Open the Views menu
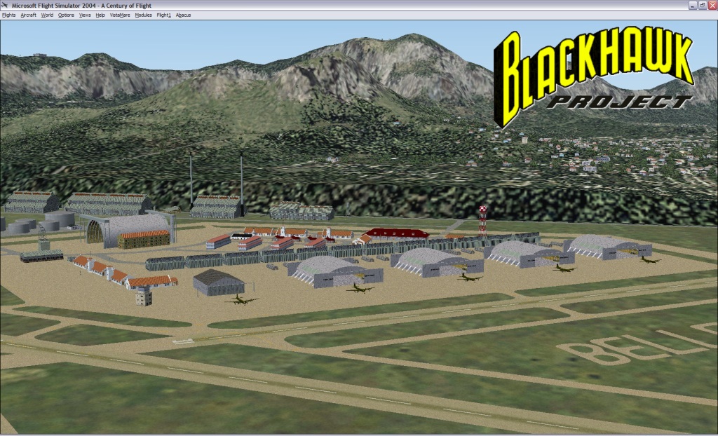This screenshot has width=718, height=436. pos(85,15)
